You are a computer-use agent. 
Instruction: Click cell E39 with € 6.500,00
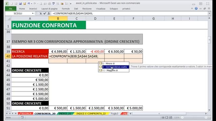tap(114, 51)
